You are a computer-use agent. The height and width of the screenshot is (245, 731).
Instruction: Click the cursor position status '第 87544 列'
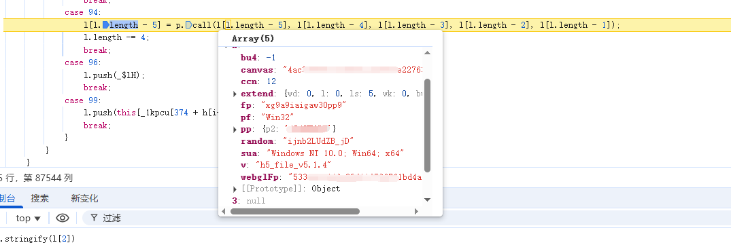[x=48, y=178]
